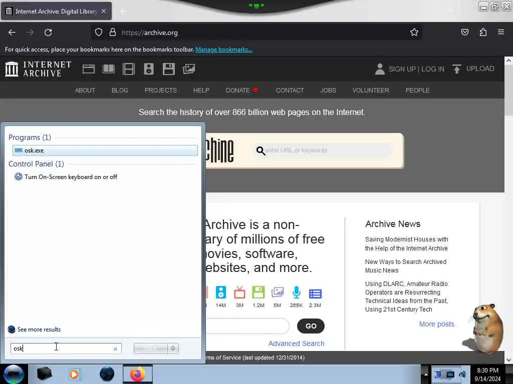513x384 pixels.
Task: Expand the shut down options arrow
Action: 173,348
